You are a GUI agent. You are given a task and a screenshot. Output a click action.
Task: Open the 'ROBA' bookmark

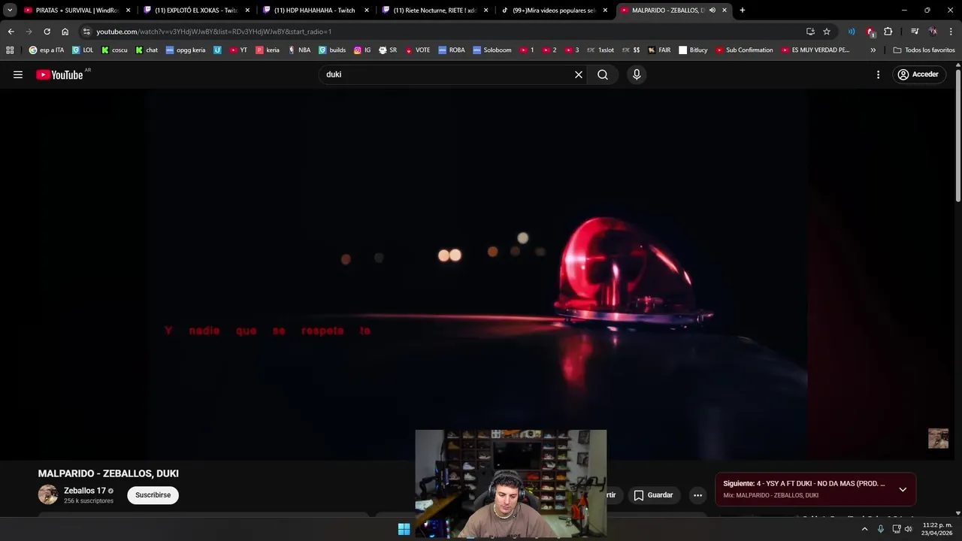click(452, 50)
